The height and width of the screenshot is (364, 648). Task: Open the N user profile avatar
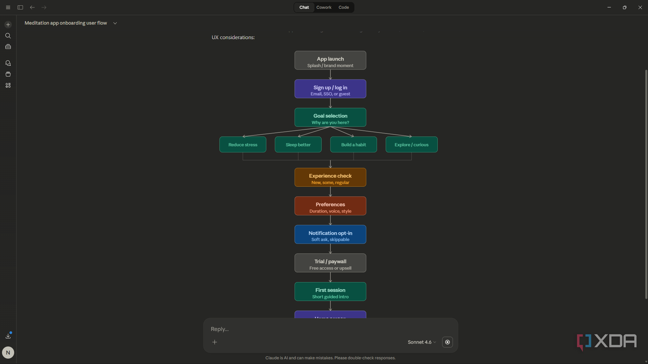click(x=8, y=353)
